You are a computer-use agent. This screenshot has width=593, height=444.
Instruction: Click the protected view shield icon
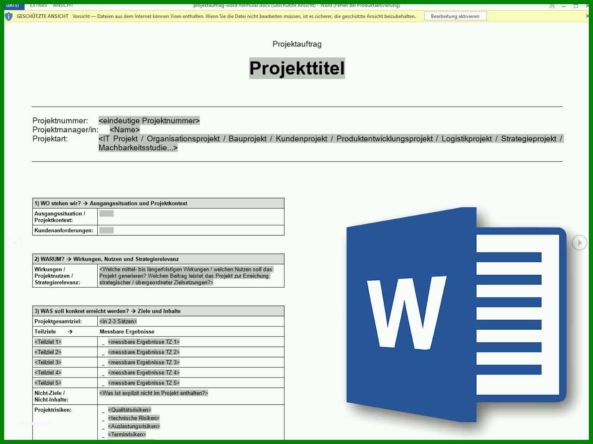(9, 16)
